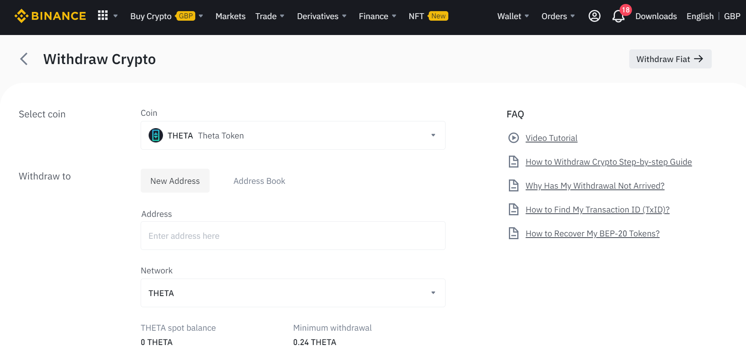Open Why Has My Withdrawal Not Arrived
Image resolution: width=746 pixels, height=349 pixels.
click(595, 185)
